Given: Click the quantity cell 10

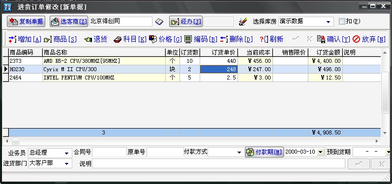Looking at the screenshot, I should point(190,61).
